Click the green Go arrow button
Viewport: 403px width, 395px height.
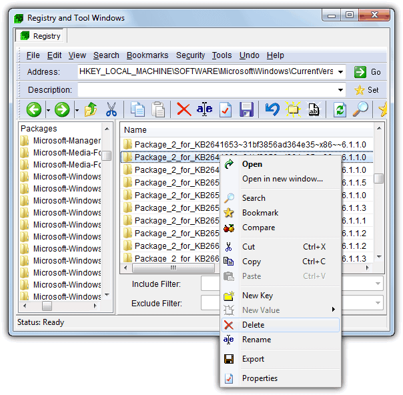(x=360, y=72)
